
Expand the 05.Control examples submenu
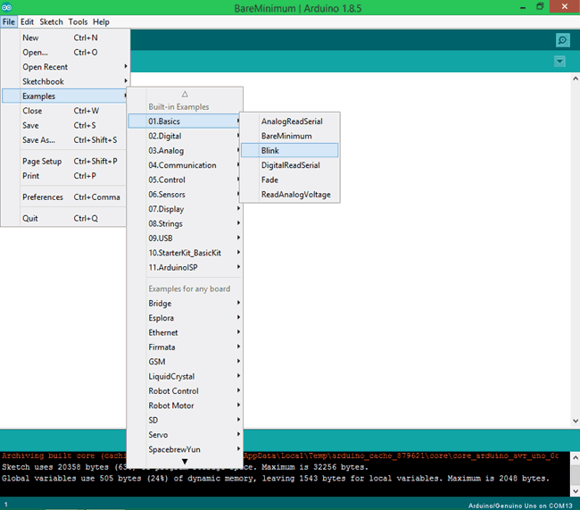[185, 180]
